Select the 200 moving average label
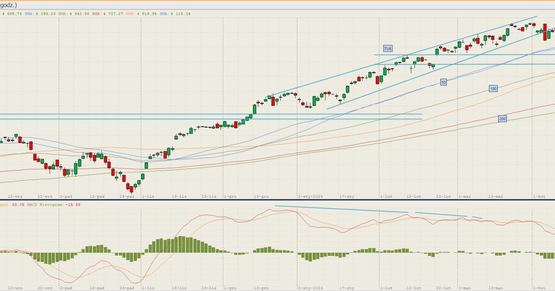555x291 pixels. (502, 119)
